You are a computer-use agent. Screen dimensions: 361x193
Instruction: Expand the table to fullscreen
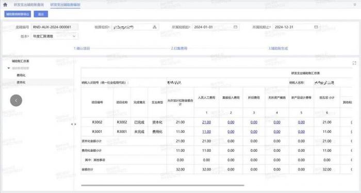coord(354,63)
